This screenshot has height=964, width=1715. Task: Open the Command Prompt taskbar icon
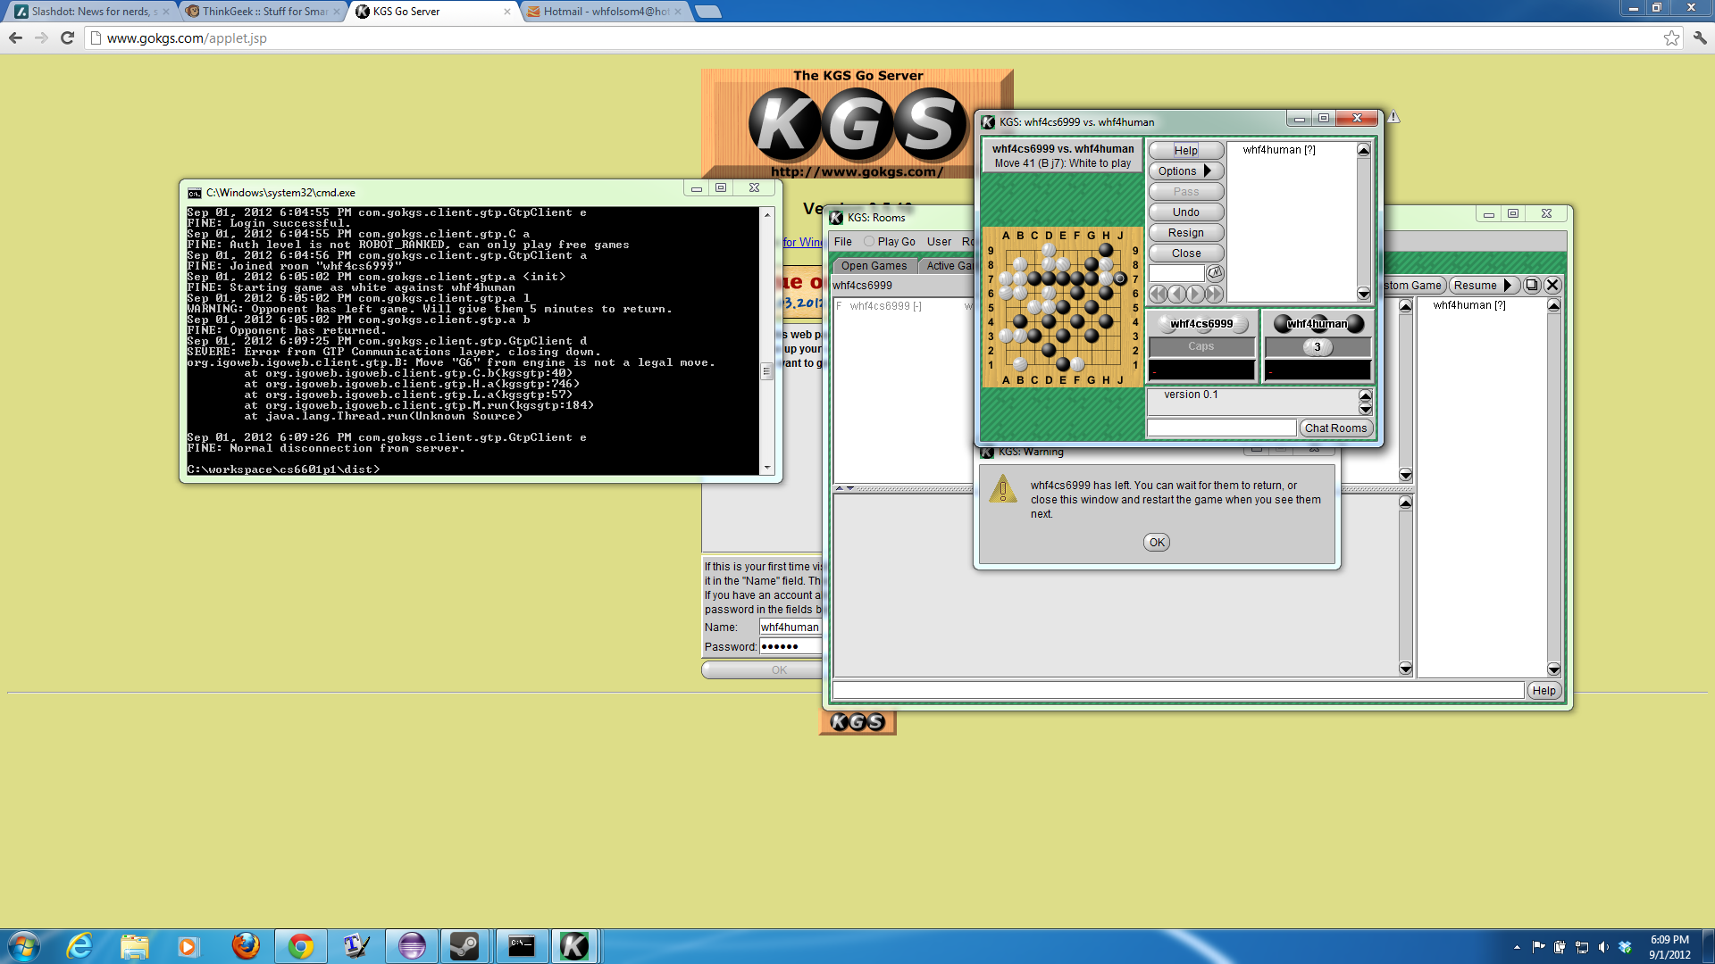521,945
